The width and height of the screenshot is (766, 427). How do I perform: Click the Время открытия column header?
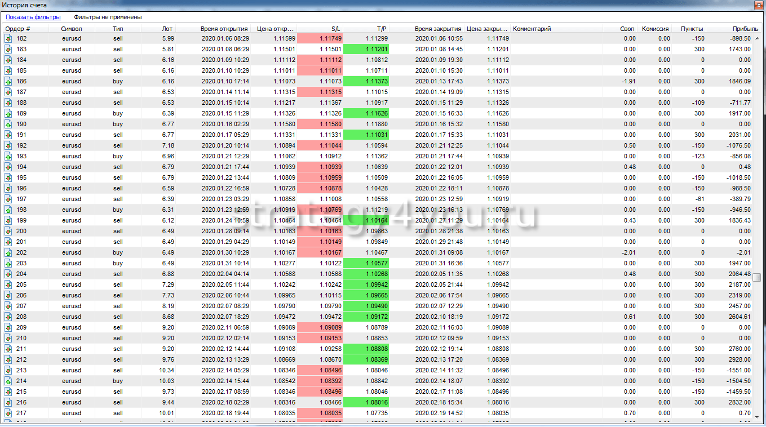pos(224,29)
